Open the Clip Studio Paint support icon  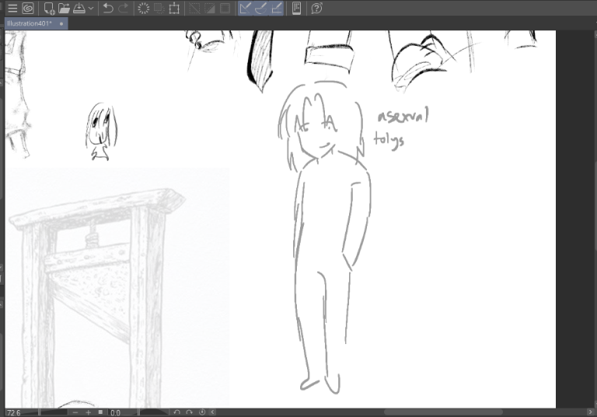coord(316,8)
